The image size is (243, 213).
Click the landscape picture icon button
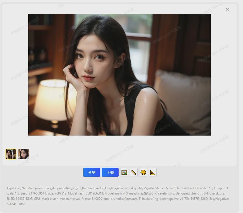[124, 172]
